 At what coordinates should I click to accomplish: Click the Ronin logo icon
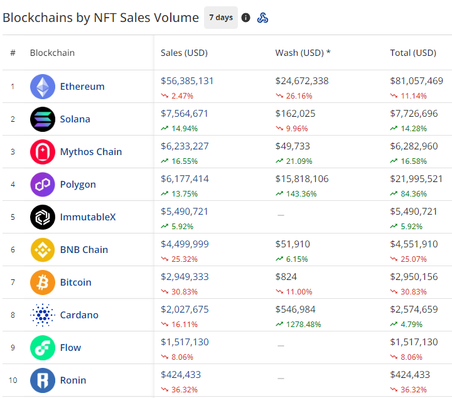(x=43, y=380)
